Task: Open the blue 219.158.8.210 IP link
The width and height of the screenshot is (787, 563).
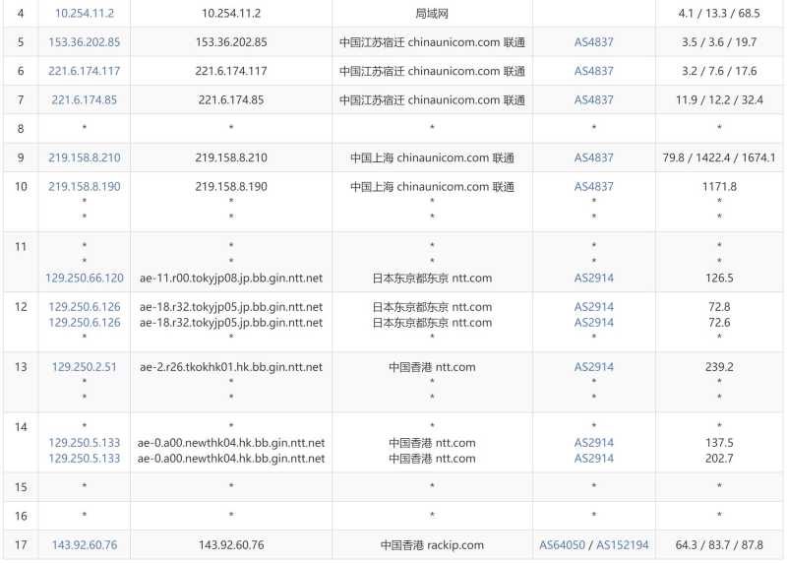Action: pos(84,157)
